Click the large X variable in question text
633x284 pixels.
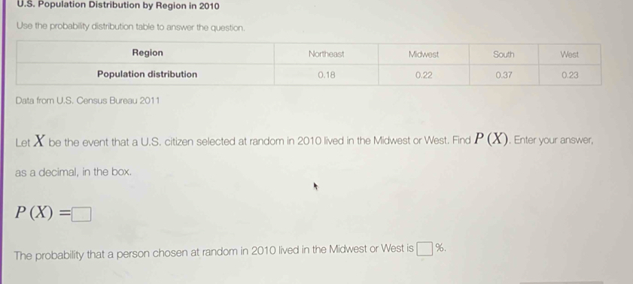point(39,140)
